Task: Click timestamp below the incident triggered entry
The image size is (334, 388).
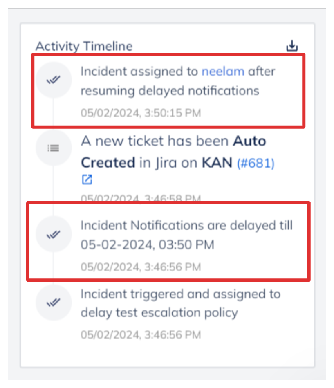Action: pos(141,335)
